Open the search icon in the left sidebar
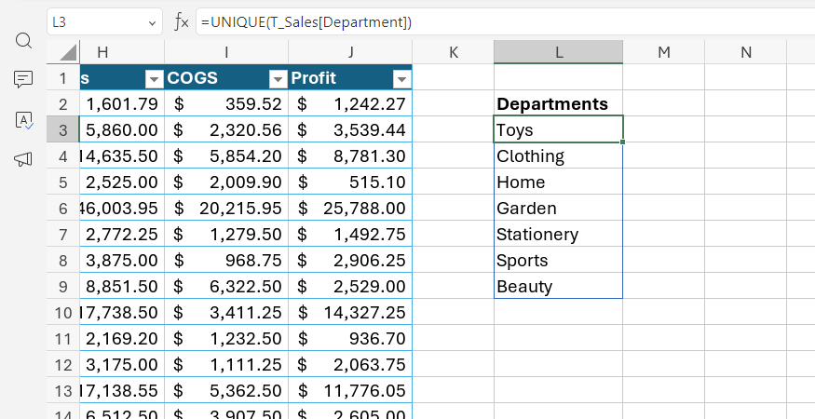815x419 pixels. 23,40
